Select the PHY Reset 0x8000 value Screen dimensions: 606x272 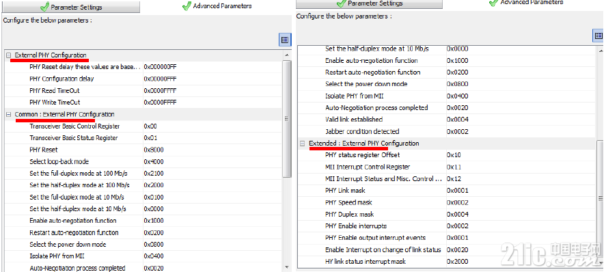click(x=154, y=150)
